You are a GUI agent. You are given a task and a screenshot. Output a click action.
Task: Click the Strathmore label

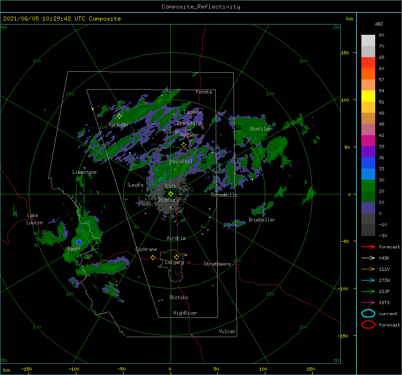tap(217, 264)
